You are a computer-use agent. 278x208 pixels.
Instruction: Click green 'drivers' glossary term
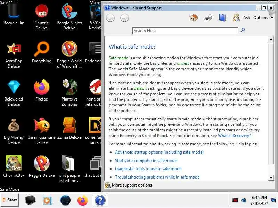click(x=183, y=63)
